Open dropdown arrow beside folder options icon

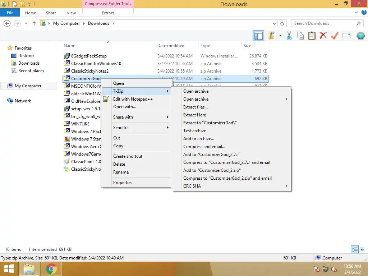coord(280,36)
